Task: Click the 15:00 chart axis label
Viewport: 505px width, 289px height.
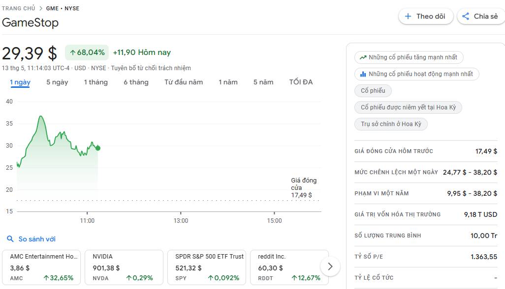Action: [274, 221]
